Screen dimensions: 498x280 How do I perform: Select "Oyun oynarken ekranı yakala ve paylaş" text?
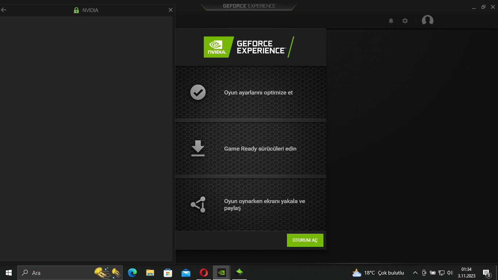[x=265, y=205]
